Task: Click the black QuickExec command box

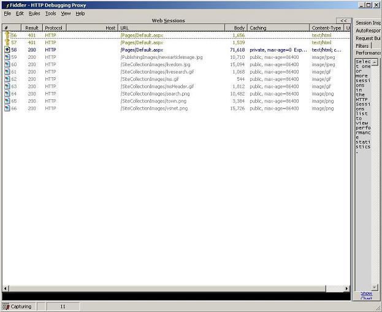Action: click(x=176, y=296)
